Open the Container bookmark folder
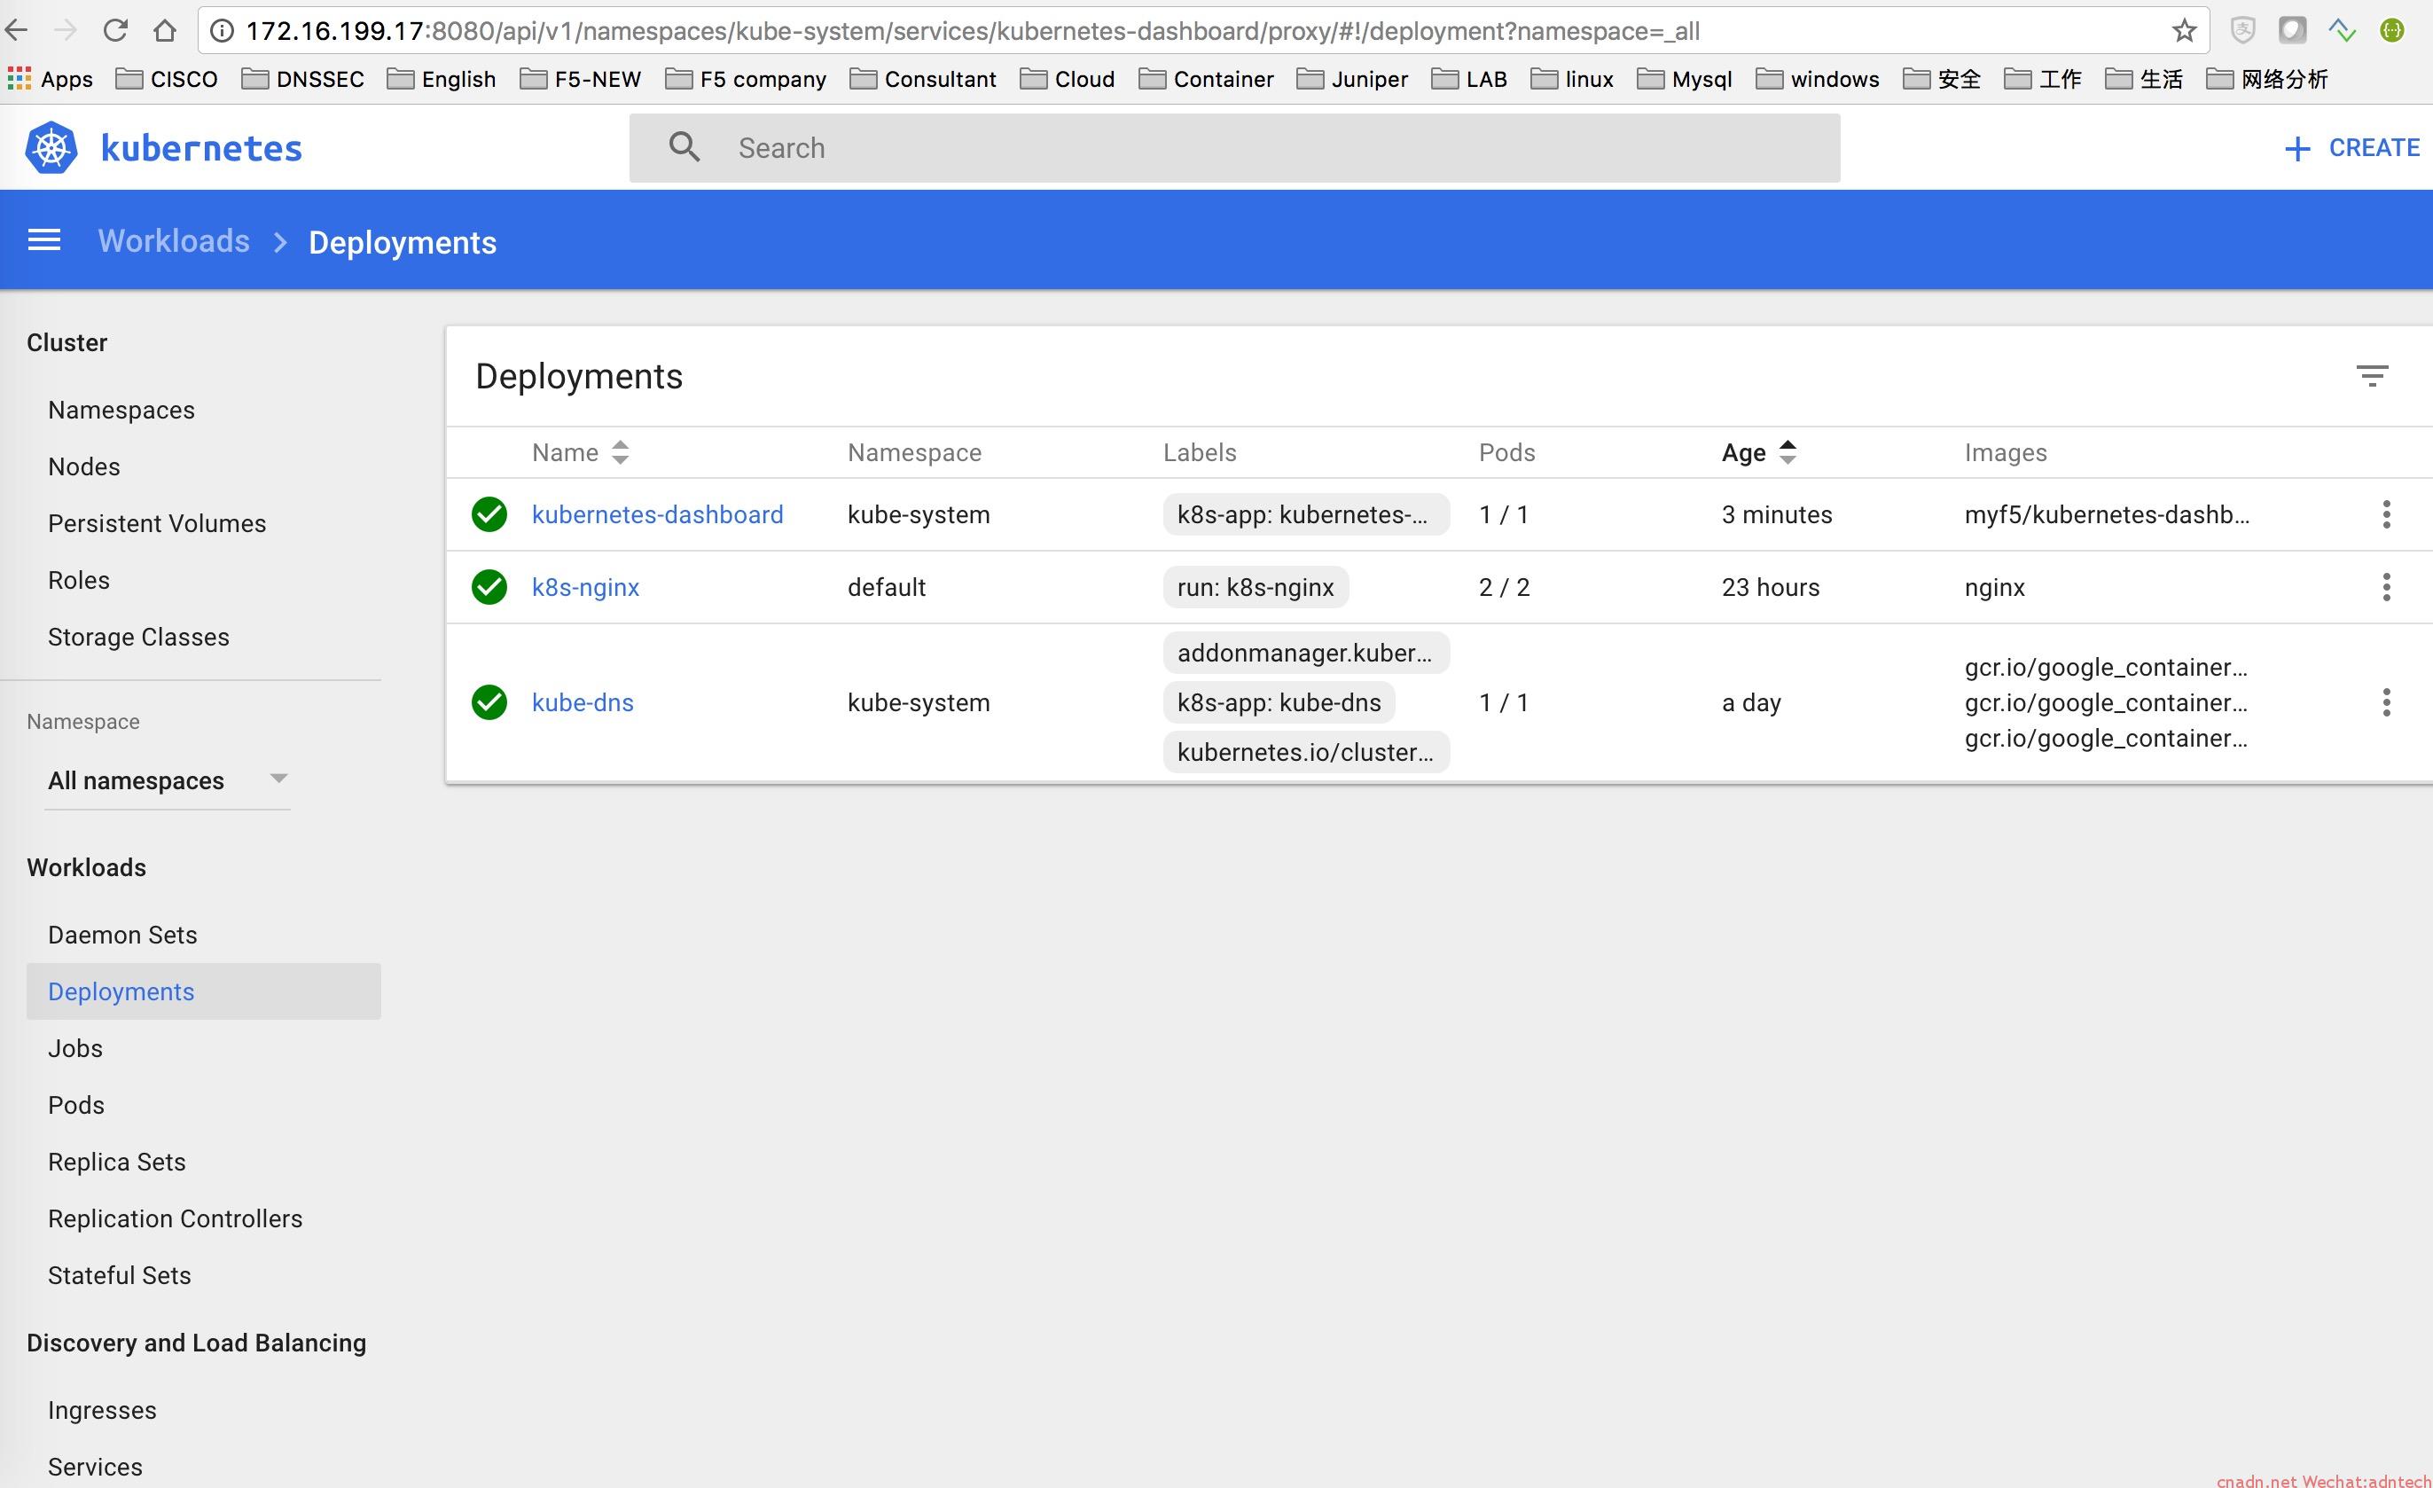Screen dimensions: 2433x1488 click(x=1206, y=79)
